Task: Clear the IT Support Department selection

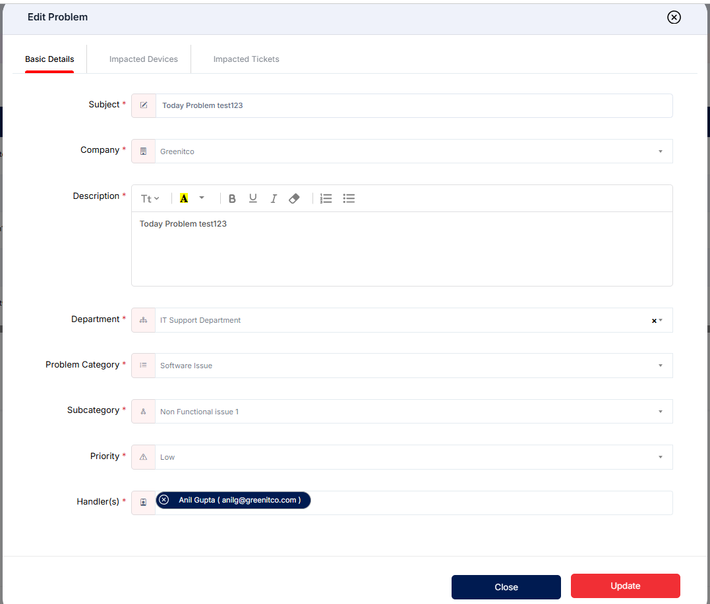Action: (x=654, y=321)
